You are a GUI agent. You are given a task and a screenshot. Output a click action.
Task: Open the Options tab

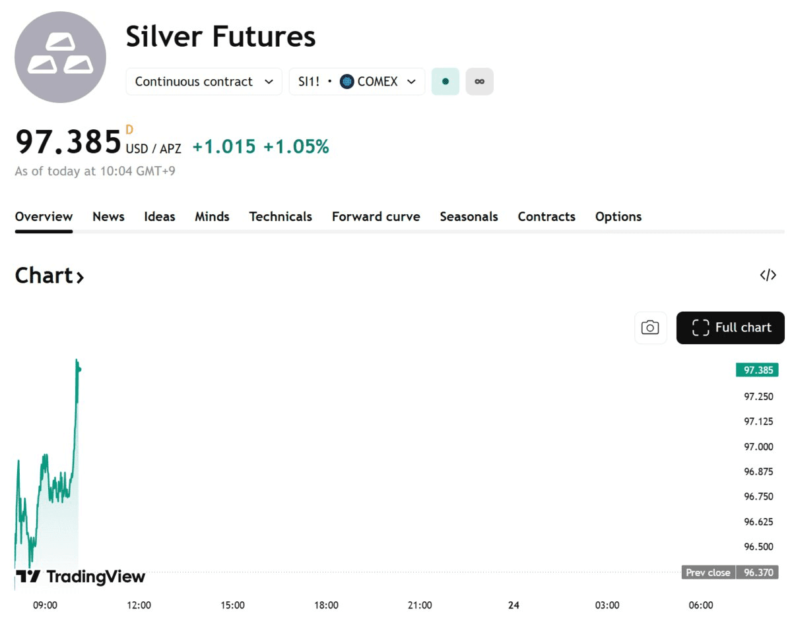point(618,217)
